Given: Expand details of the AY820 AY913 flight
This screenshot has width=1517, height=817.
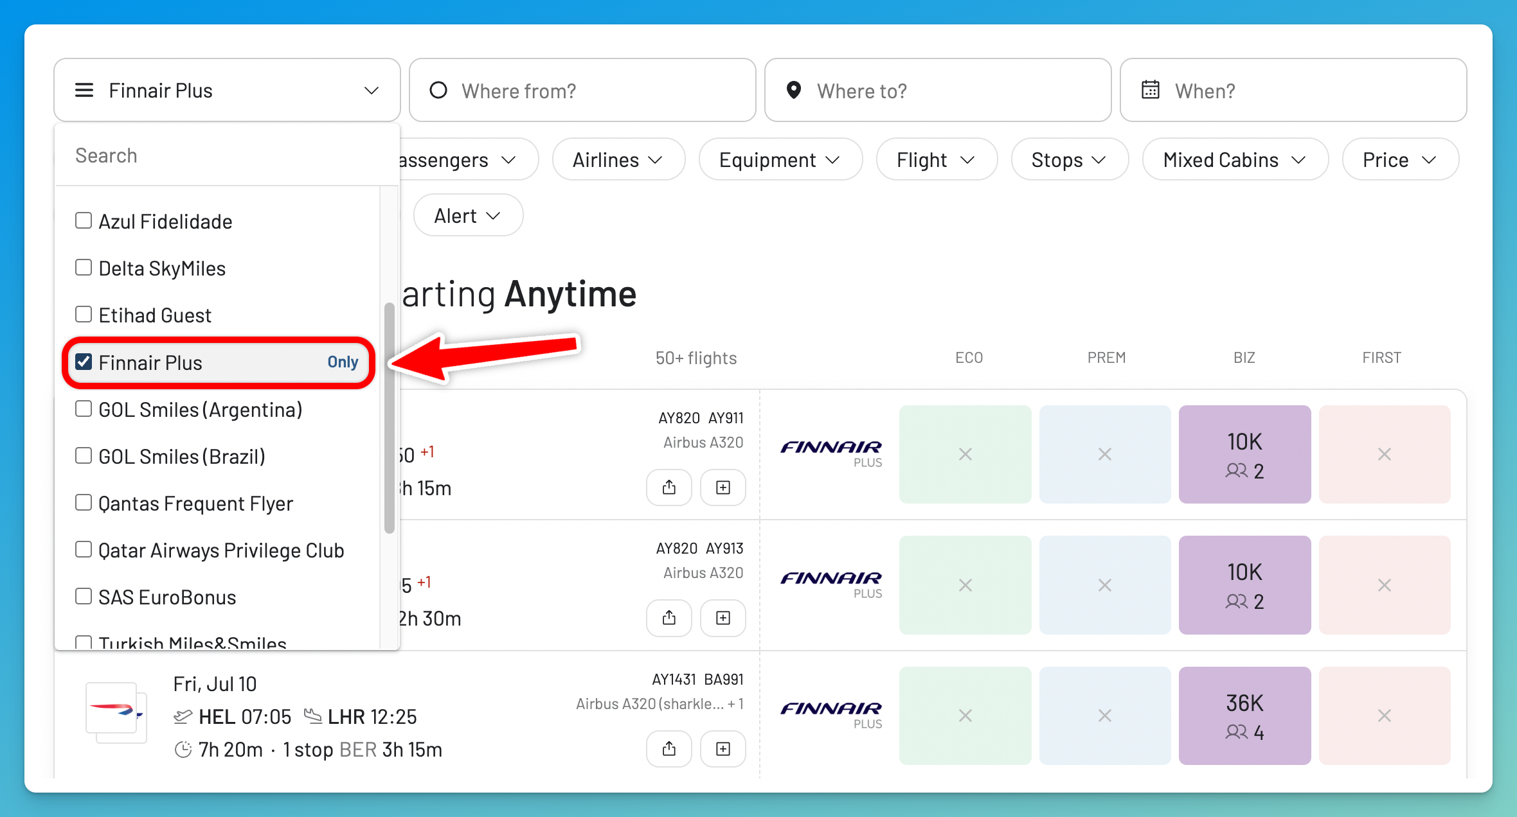Looking at the screenshot, I should point(723,618).
